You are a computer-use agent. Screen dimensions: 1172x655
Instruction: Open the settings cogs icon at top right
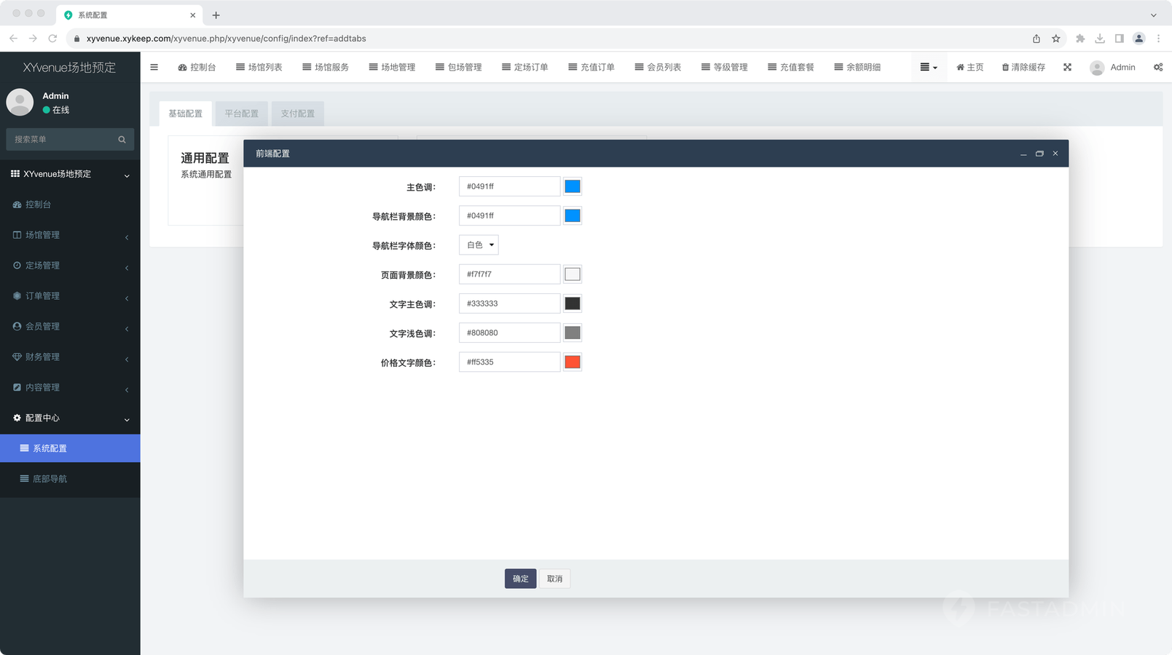click(x=1157, y=67)
